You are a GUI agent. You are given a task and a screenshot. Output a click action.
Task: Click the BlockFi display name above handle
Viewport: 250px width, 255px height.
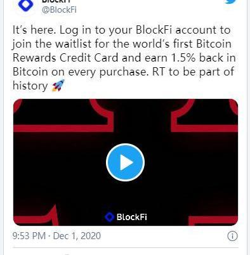click(56, 1)
